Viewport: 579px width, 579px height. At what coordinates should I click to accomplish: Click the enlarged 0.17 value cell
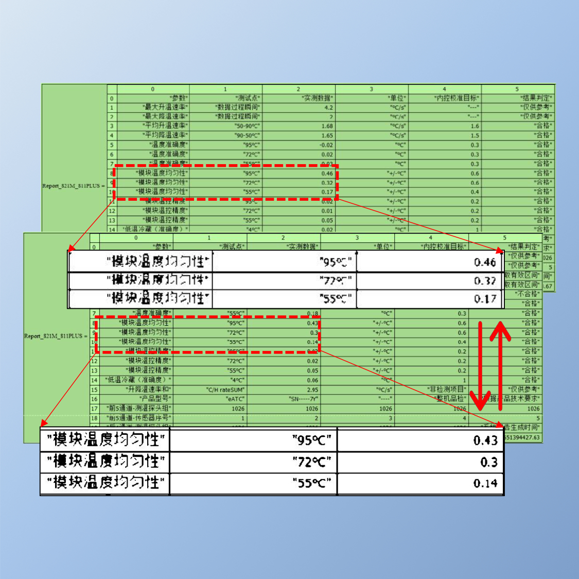point(430,299)
